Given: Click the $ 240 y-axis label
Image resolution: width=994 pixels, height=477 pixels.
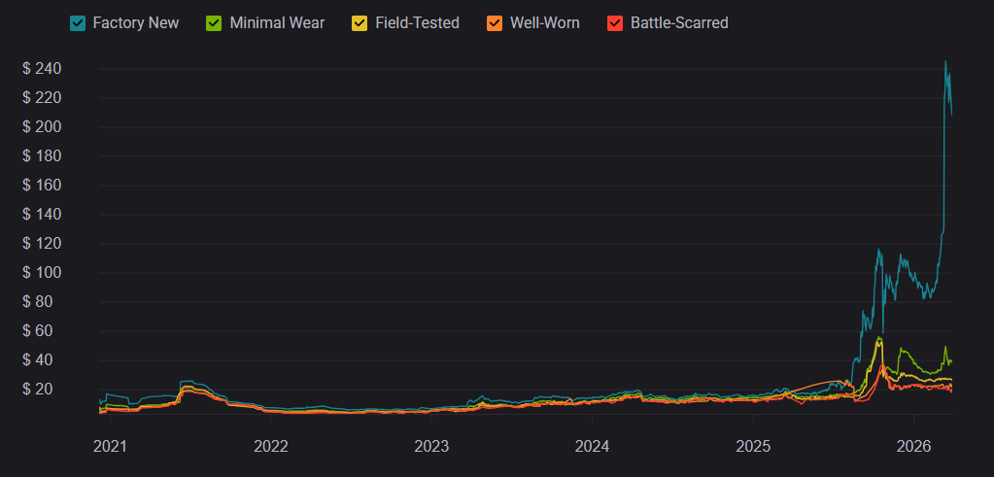Looking at the screenshot, I should (43, 69).
